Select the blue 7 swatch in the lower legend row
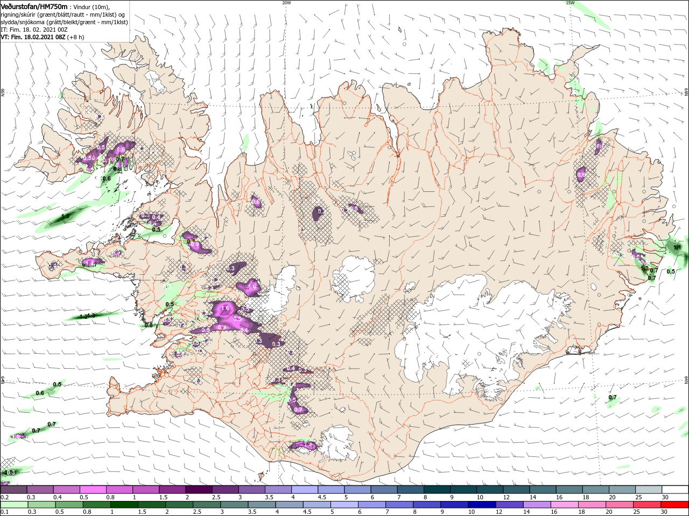Image resolution: width=689 pixels, height=516 pixels. (x=398, y=505)
